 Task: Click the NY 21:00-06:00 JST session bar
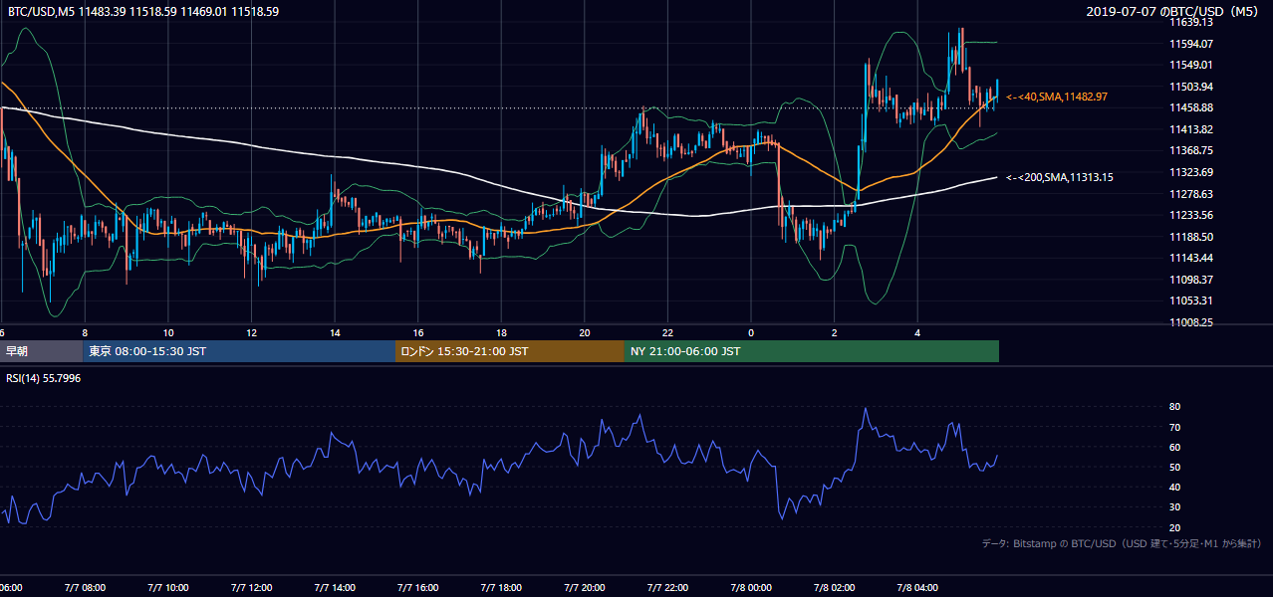[x=812, y=351]
